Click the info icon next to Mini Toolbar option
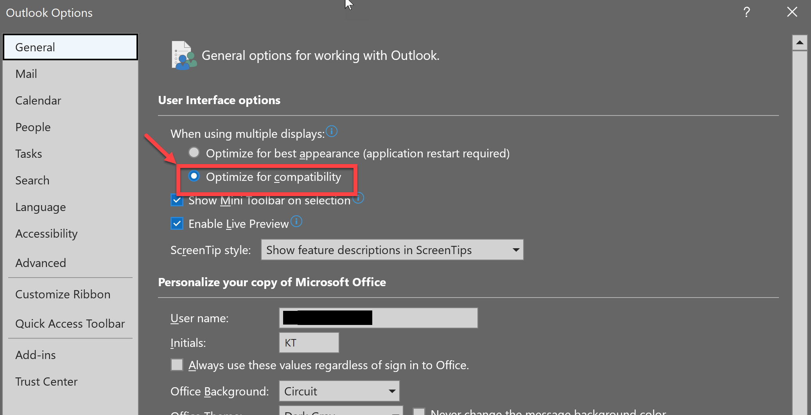This screenshot has width=811, height=415. (x=359, y=198)
